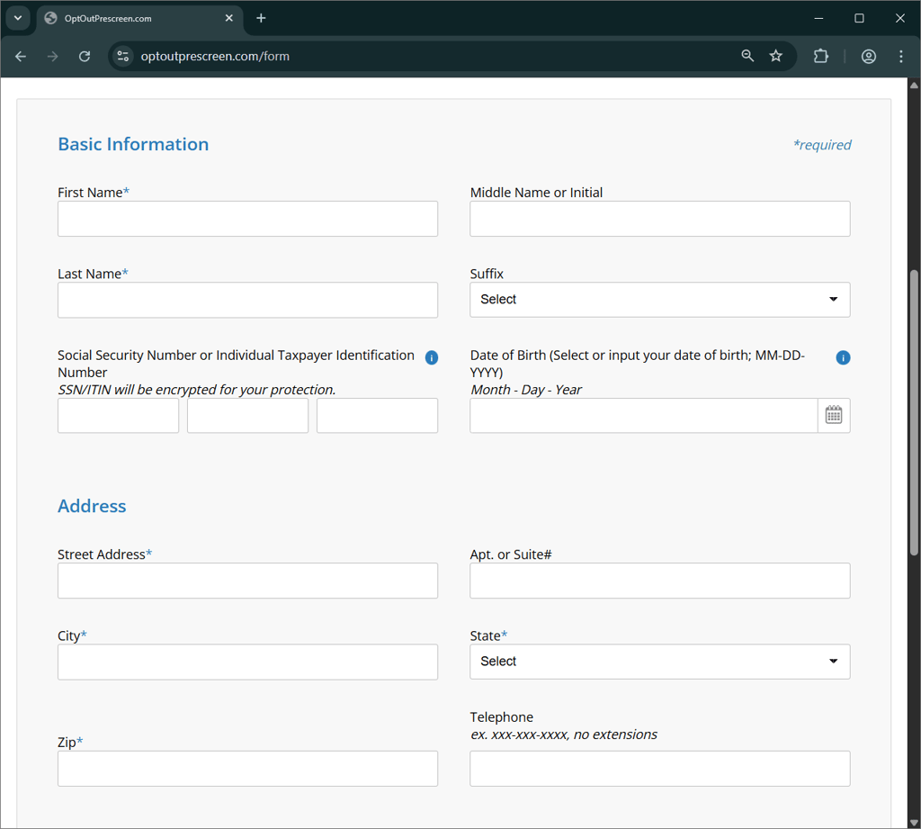Click the Street Address field

tap(248, 581)
